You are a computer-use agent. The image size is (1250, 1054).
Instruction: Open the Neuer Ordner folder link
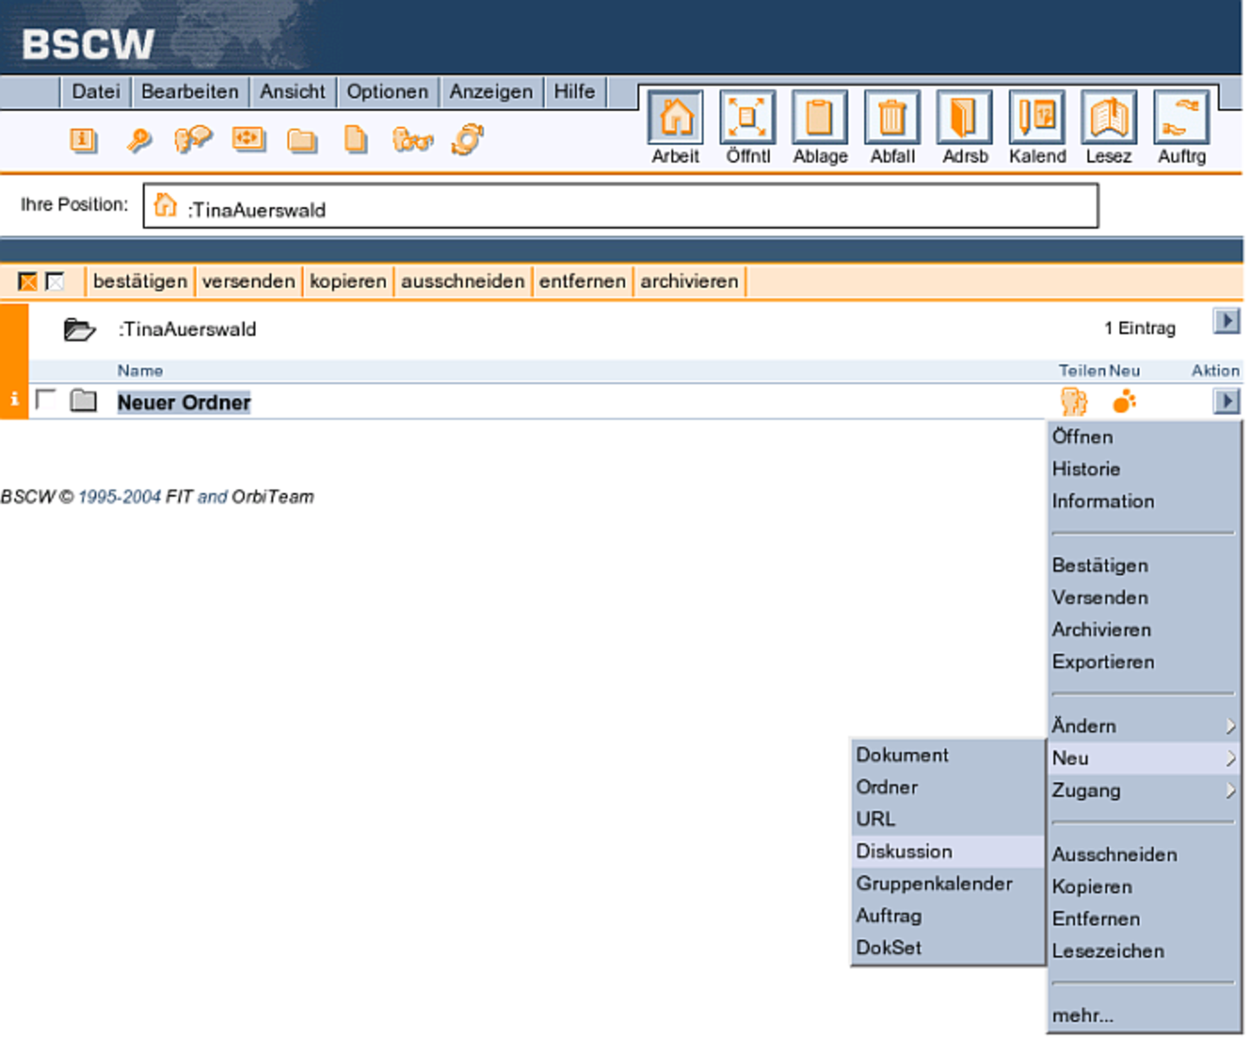[x=184, y=402]
